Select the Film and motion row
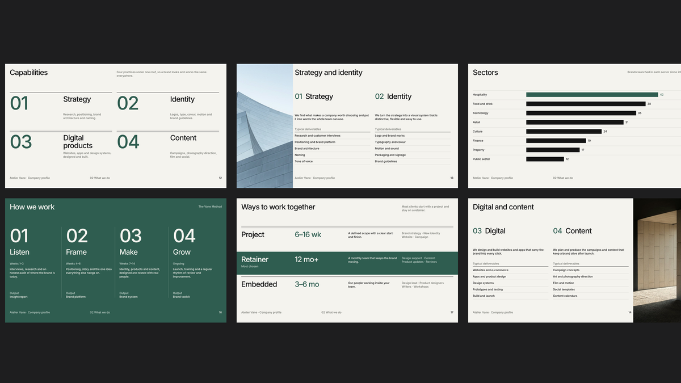The height and width of the screenshot is (383, 681). [591, 283]
